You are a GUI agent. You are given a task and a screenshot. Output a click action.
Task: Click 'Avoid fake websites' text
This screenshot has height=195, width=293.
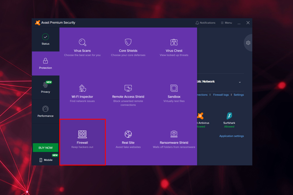(x=128, y=147)
